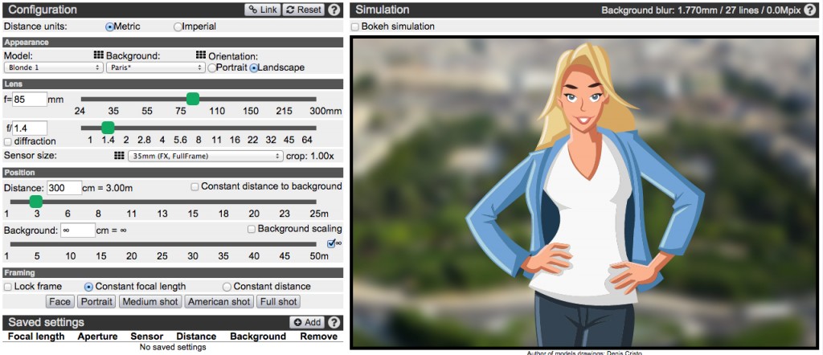Choose Portrait orientation
This screenshot has width=823, height=355.
pyautogui.click(x=212, y=67)
